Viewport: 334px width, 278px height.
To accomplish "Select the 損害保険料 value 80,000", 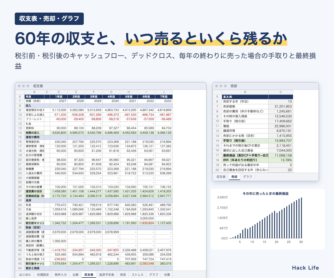I will pos(59,164).
